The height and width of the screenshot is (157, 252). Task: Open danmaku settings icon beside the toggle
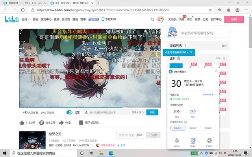tap(78, 113)
